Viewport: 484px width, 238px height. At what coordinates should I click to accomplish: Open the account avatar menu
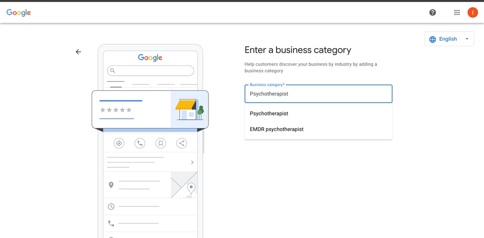click(473, 13)
